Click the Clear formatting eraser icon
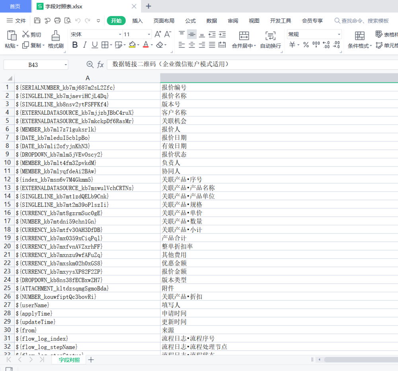This screenshot has height=371, width=398. click(160, 45)
